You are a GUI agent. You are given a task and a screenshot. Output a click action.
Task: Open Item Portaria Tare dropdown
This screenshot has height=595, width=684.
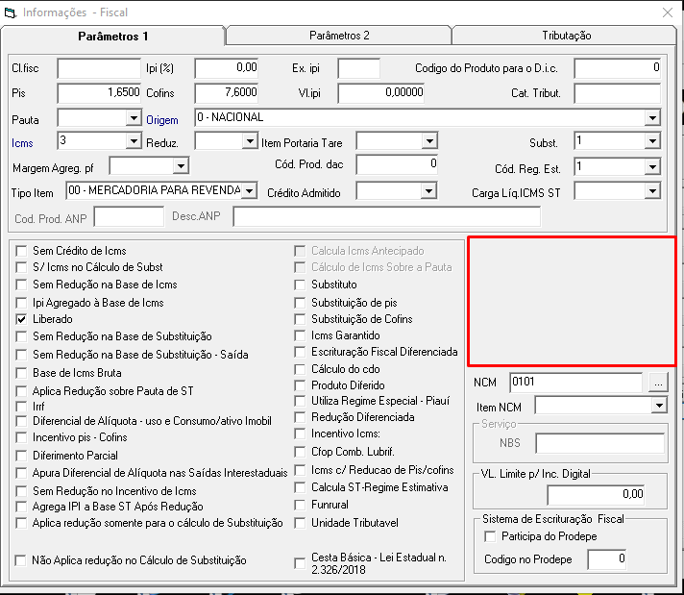[429, 141]
